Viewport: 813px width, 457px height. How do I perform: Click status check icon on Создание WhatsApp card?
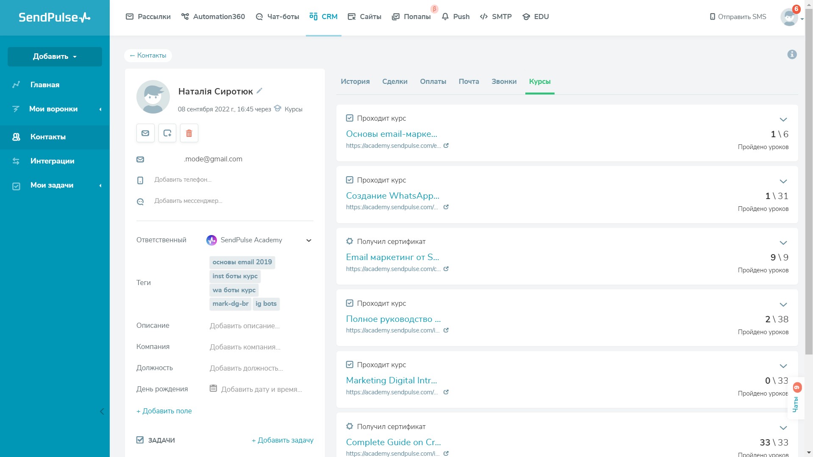350,180
